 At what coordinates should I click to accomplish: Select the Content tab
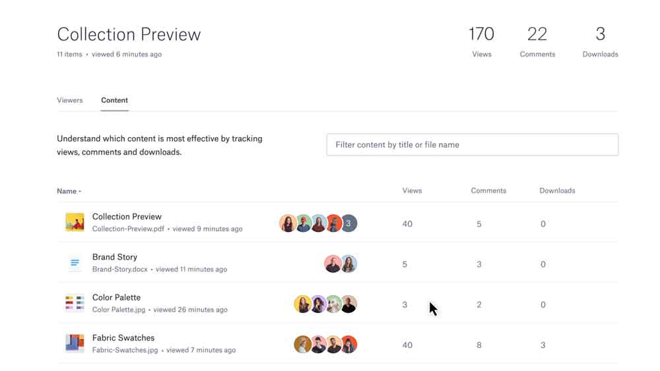coord(114,100)
